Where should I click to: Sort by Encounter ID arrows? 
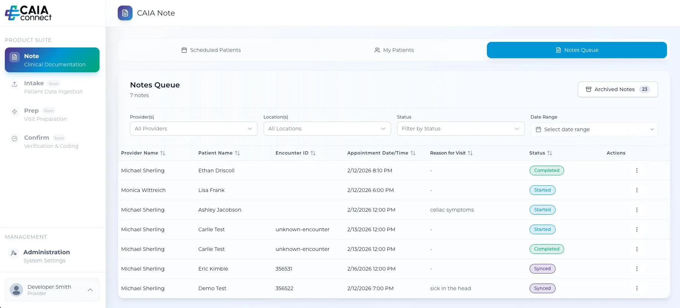click(313, 153)
